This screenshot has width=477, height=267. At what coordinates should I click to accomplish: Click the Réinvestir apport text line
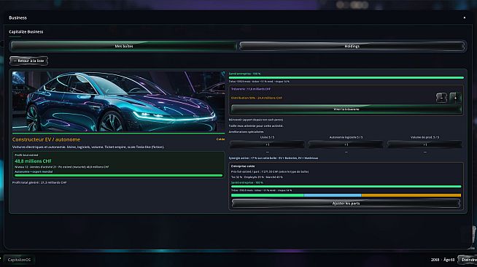tap(256, 120)
